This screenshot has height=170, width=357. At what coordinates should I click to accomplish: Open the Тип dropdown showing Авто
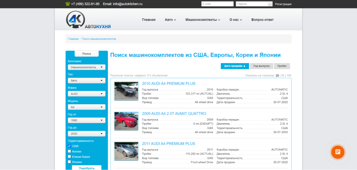click(x=87, y=80)
